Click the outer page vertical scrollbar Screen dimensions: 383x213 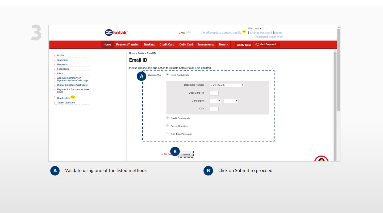point(338,80)
